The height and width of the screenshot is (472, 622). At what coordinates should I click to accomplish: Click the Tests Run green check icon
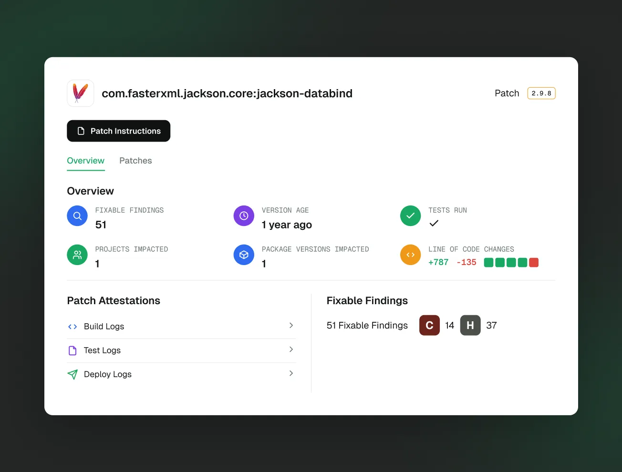point(410,216)
